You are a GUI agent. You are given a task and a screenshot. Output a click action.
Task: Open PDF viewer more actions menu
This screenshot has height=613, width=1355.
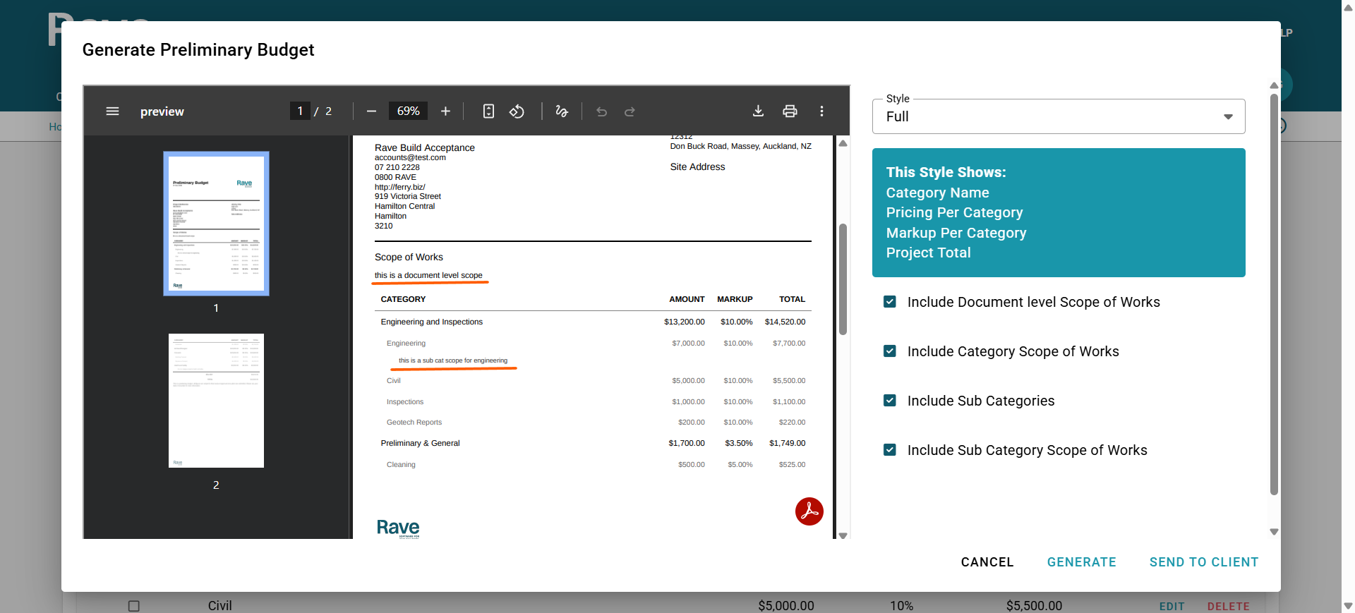[x=821, y=111]
